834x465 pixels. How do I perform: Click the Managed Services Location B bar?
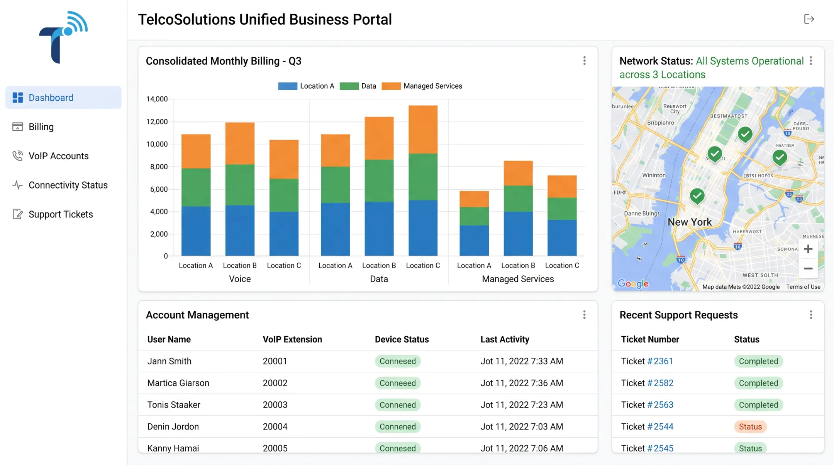pyautogui.click(x=518, y=208)
